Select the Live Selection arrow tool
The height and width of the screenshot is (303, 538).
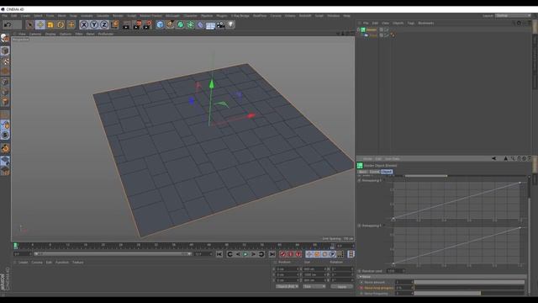coord(30,24)
